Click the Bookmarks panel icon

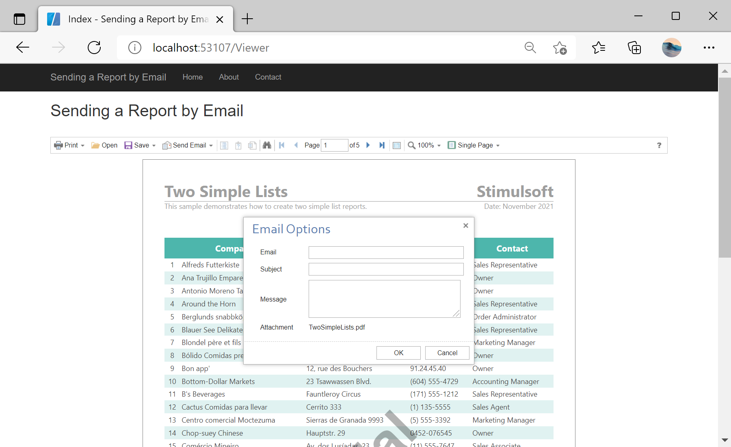(x=224, y=145)
